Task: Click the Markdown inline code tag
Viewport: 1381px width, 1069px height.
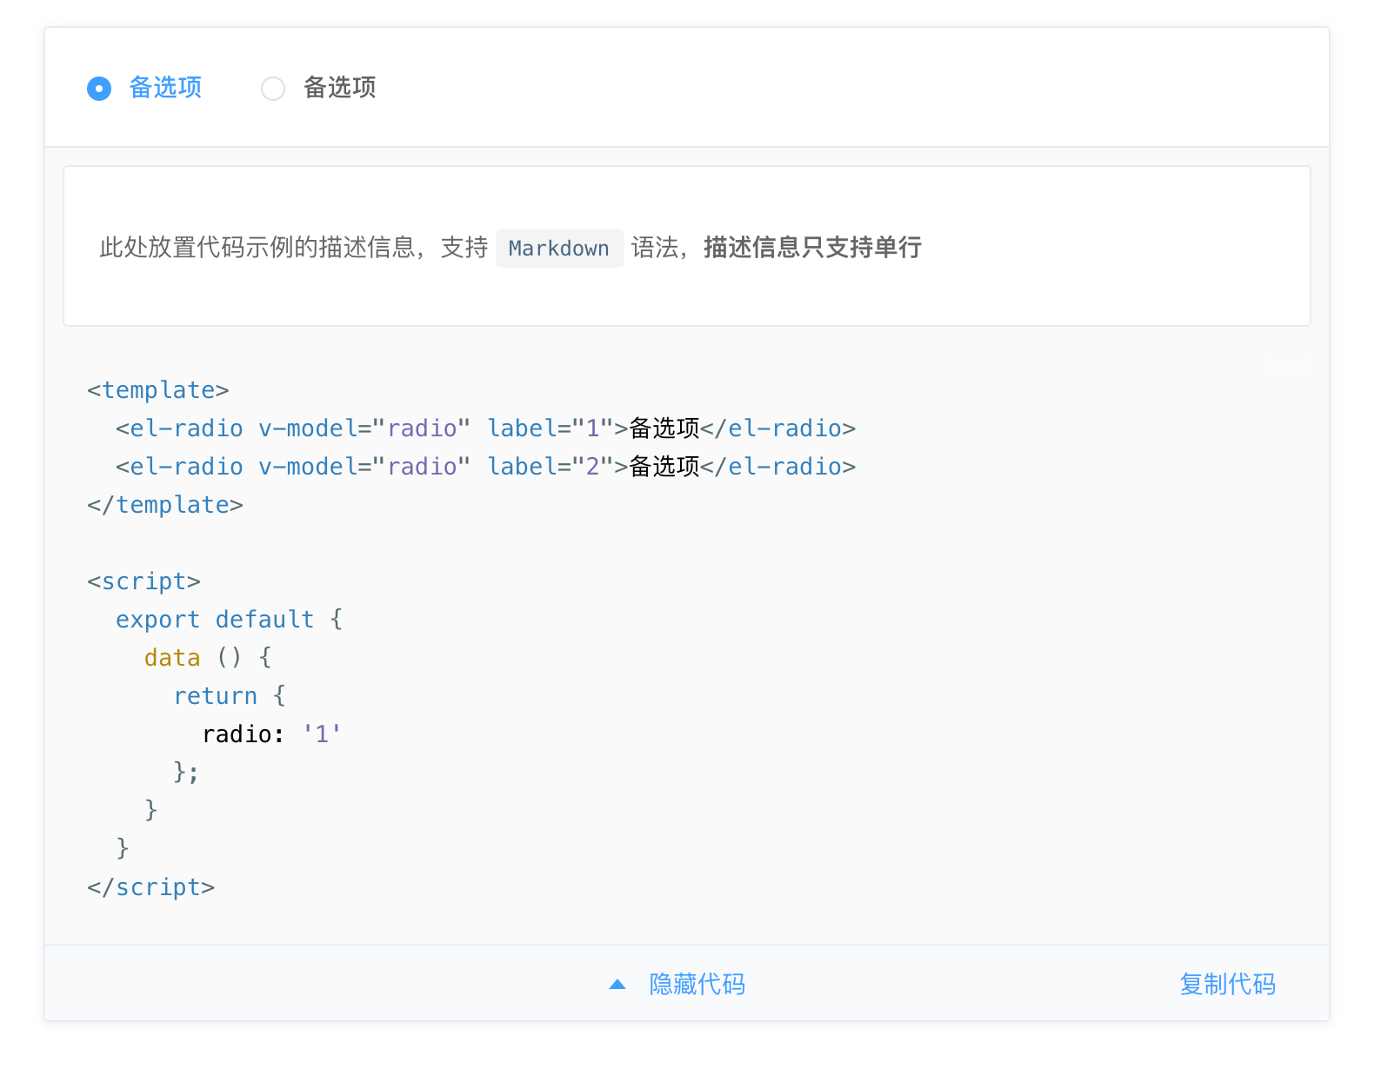Action: click(559, 249)
